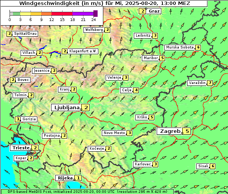Click the GFS-based MetGIS footer text
Viewport: 228px width, 194px height.
coord(87,192)
